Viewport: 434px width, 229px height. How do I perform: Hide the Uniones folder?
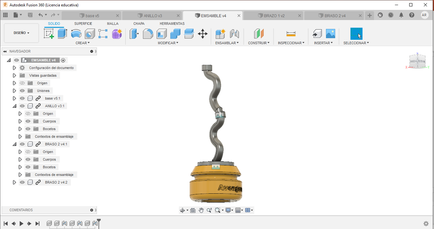click(x=22, y=91)
